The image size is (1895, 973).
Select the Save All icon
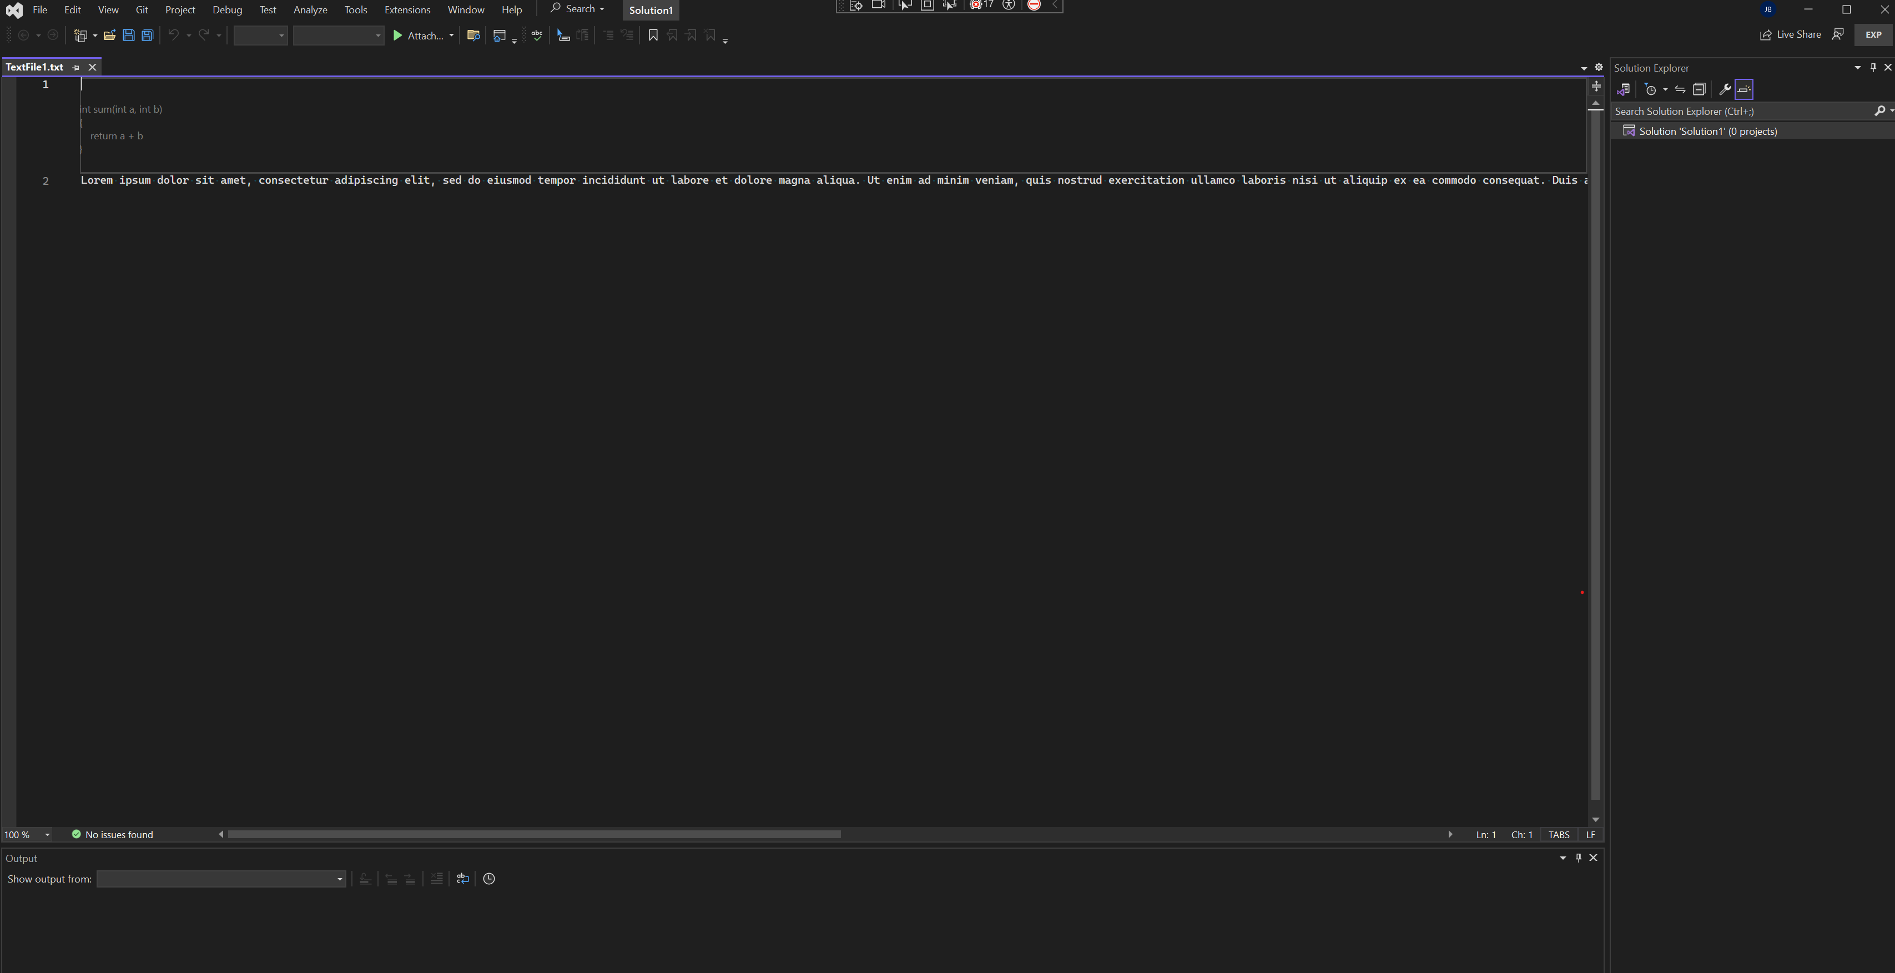pos(147,34)
